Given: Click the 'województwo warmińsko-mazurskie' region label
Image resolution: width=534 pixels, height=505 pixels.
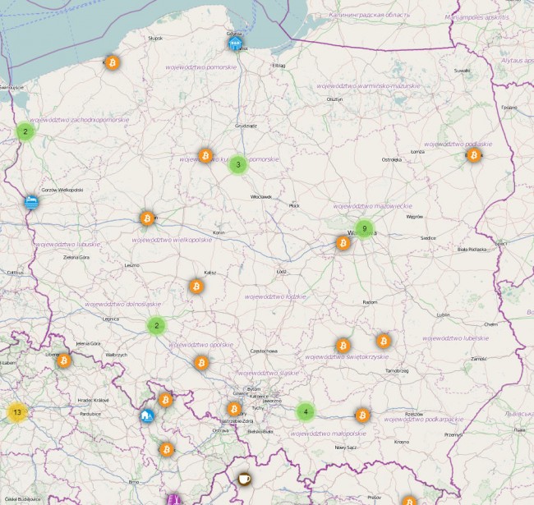Looking at the screenshot, I should point(369,86).
